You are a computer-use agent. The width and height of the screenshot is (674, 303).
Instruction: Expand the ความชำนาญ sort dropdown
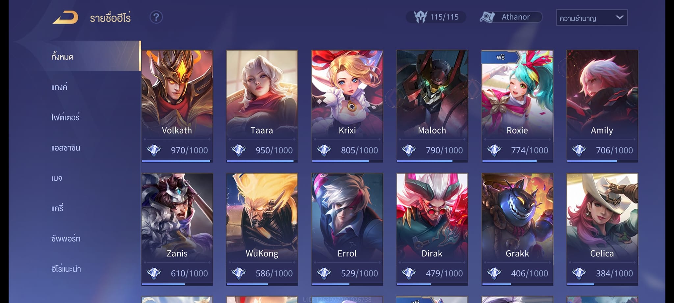pos(591,18)
